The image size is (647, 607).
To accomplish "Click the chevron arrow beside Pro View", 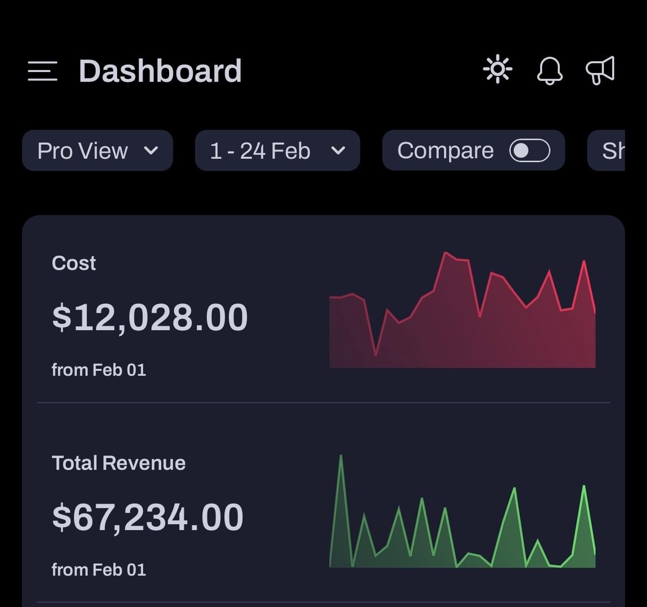I will click(151, 150).
